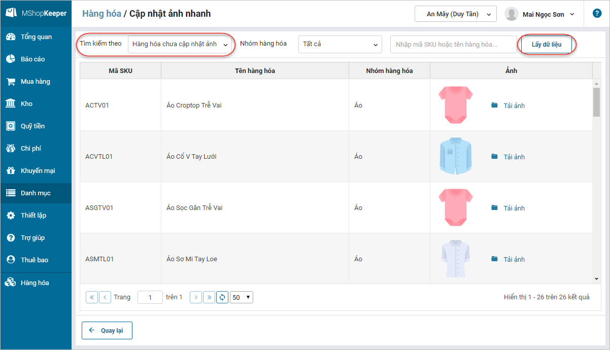
Task: Open the page size dropdown showing 50
Action: point(242,297)
